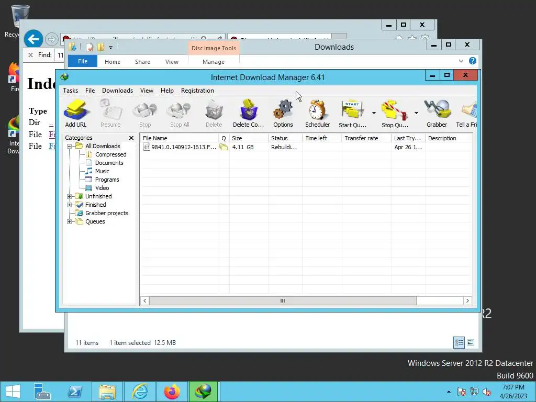Click the queue icon in download row
This screenshot has width=536, height=402.
[224, 147]
